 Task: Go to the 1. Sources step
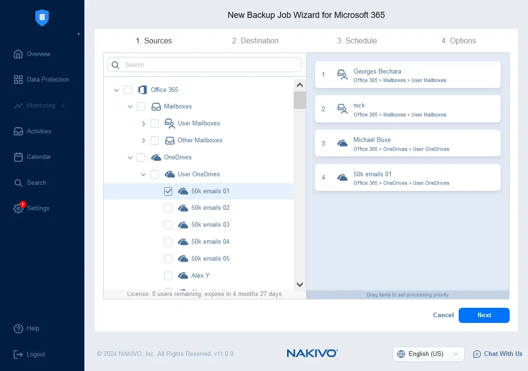tap(154, 41)
